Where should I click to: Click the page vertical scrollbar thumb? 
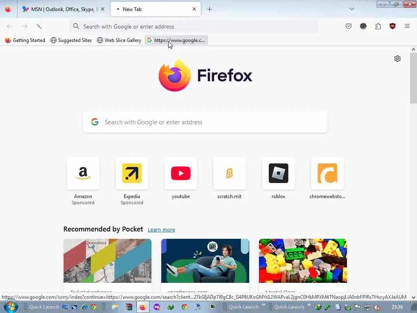[413, 78]
